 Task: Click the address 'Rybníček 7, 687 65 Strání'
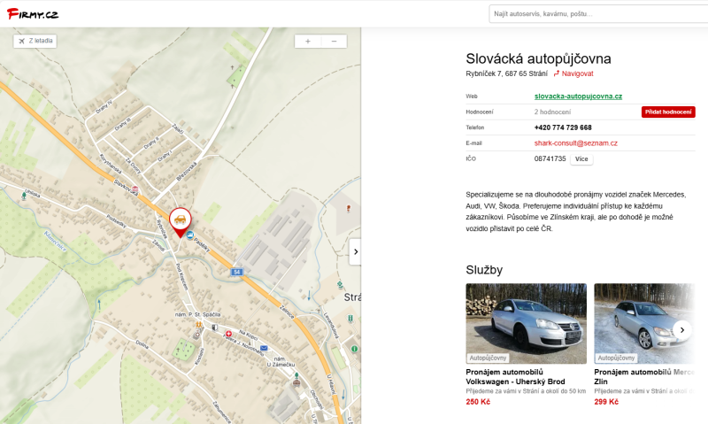(506, 73)
